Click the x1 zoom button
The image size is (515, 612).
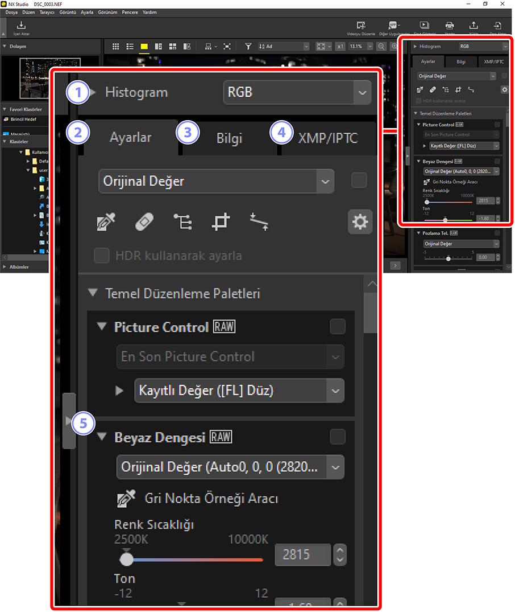pyautogui.click(x=340, y=47)
